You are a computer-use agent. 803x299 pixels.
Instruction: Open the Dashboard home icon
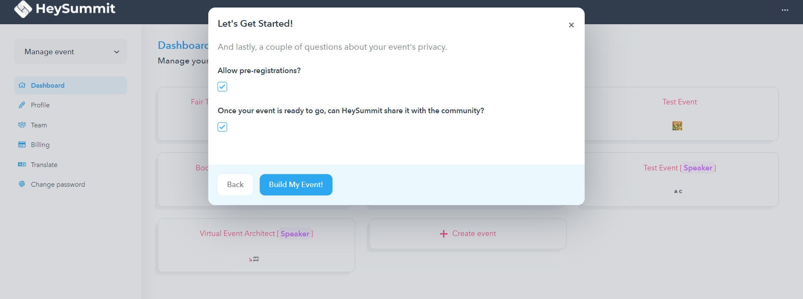click(x=22, y=85)
